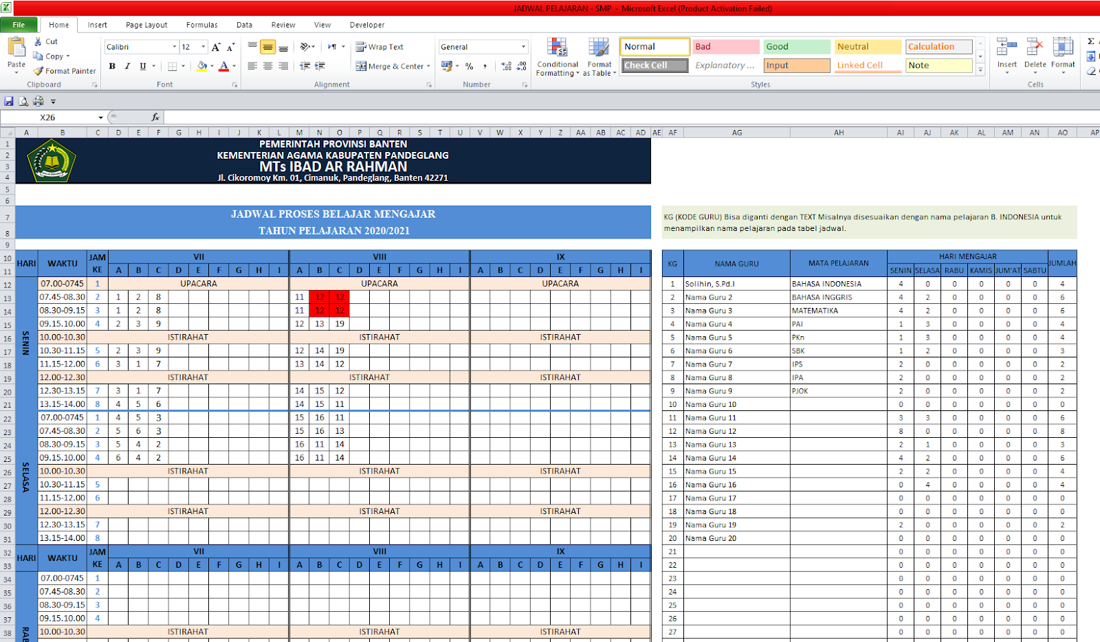Open the Borders dropdown arrow

click(183, 66)
